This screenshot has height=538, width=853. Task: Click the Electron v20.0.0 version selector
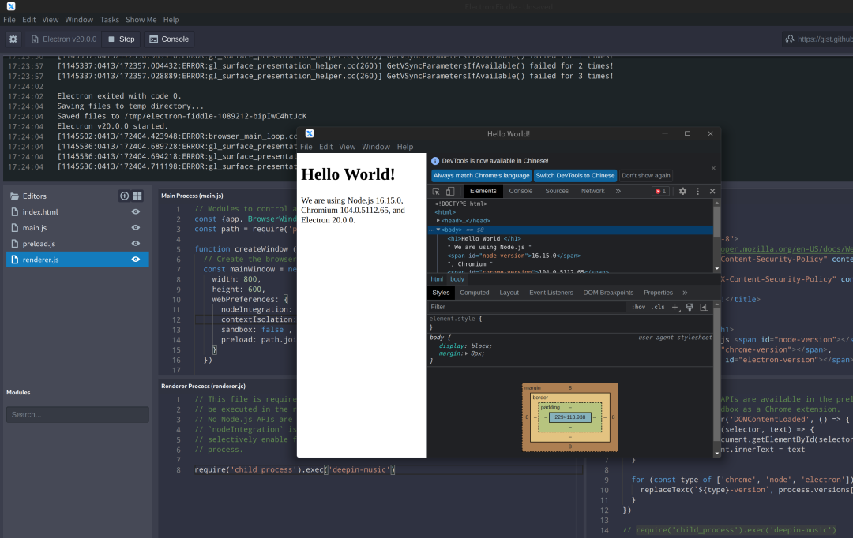tap(64, 39)
